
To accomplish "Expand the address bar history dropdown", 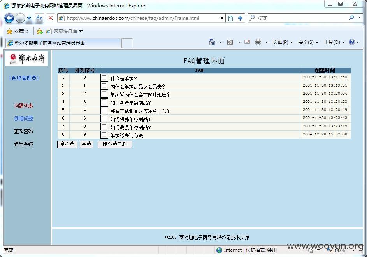I will pyautogui.click(x=222, y=18).
